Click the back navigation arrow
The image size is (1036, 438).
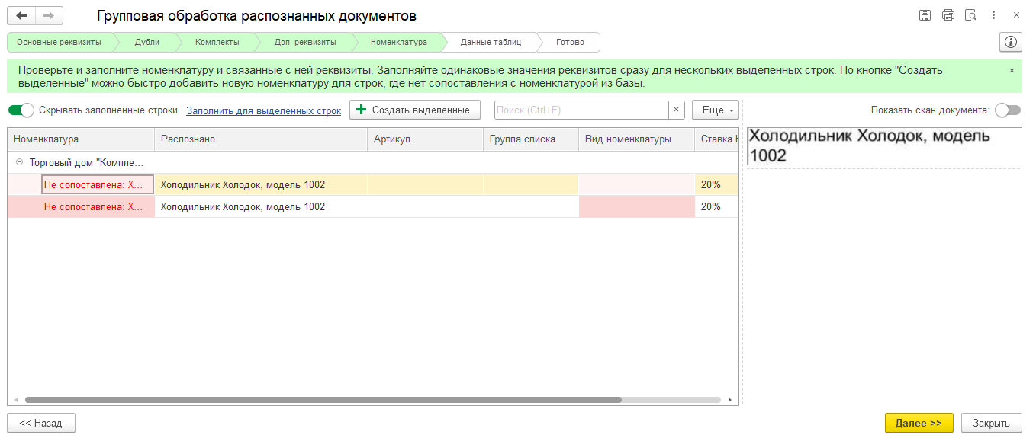[x=21, y=15]
